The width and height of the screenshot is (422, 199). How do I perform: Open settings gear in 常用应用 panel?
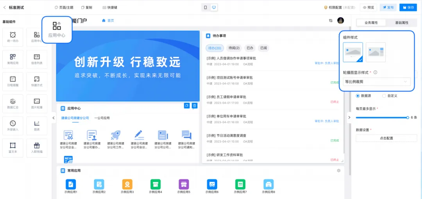click(x=338, y=170)
